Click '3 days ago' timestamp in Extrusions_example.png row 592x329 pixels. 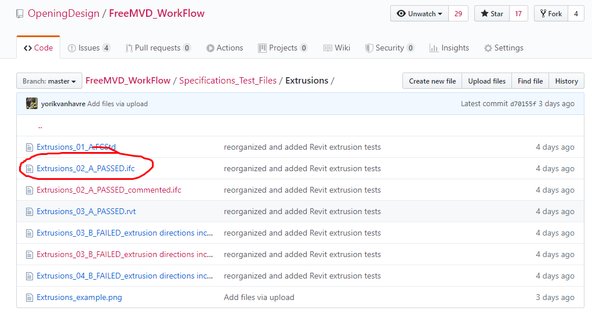click(x=555, y=298)
